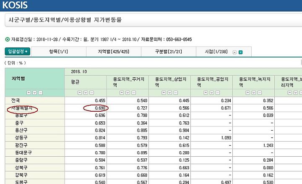
Task: Collapse settings panel with small up-arrow icon
Action: (234, 52)
